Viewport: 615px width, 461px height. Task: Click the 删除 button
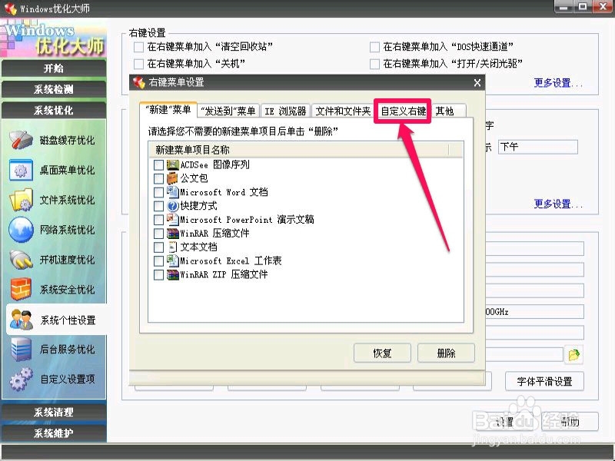pyautogui.click(x=446, y=353)
